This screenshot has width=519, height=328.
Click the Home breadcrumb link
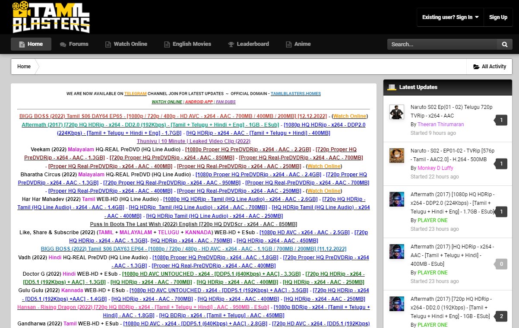tap(24, 67)
